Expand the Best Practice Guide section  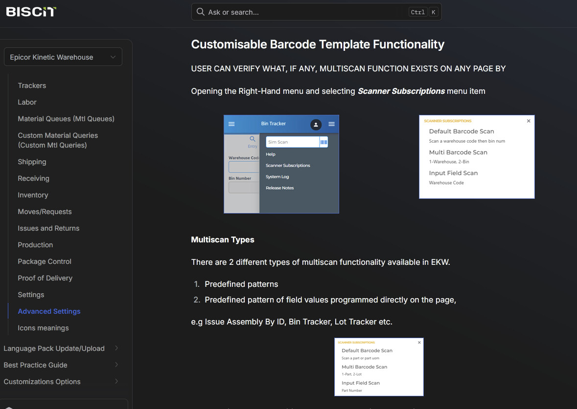pyautogui.click(x=116, y=365)
